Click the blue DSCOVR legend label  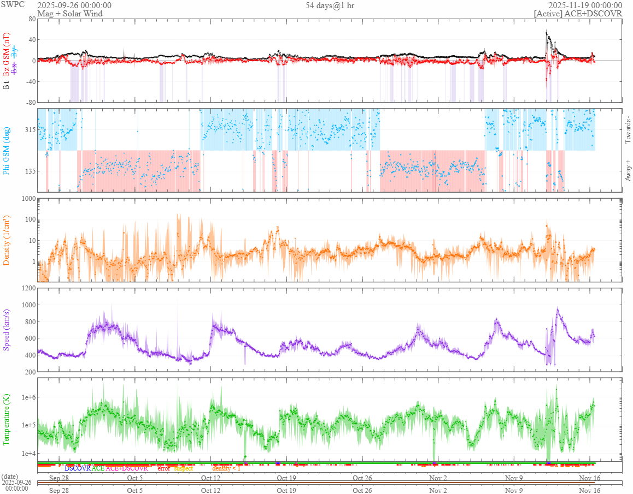coord(78,468)
